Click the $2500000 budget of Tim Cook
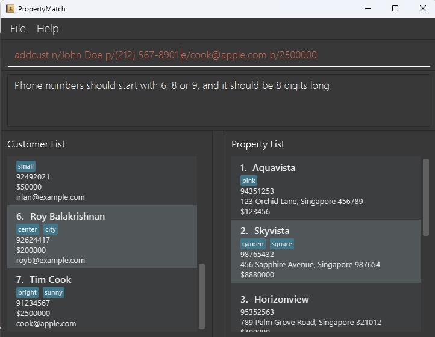The width and height of the screenshot is (435, 337). point(33,314)
